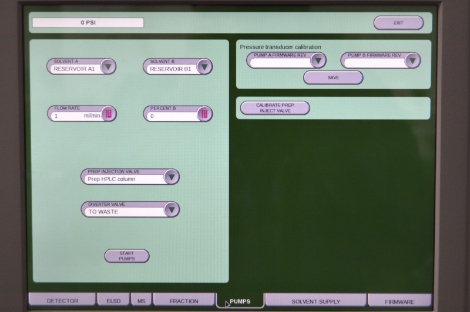Open keypad icon for Percent B
The width and height of the screenshot is (470, 312).
[204, 114]
